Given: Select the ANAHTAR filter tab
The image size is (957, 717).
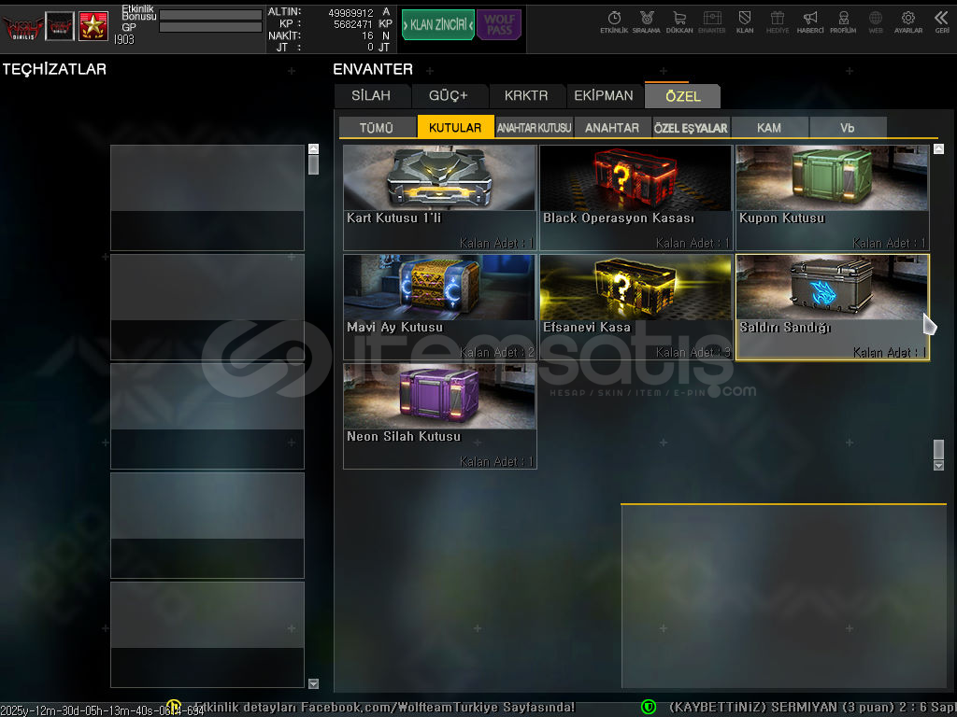Looking at the screenshot, I should [612, 128].
